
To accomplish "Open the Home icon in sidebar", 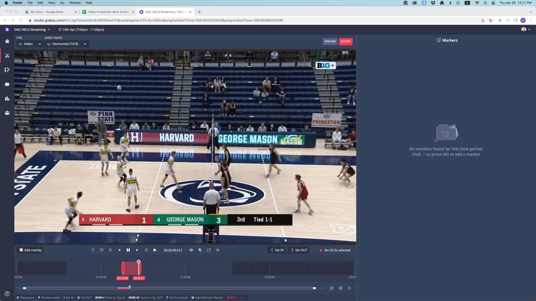I will coord(7,41).
